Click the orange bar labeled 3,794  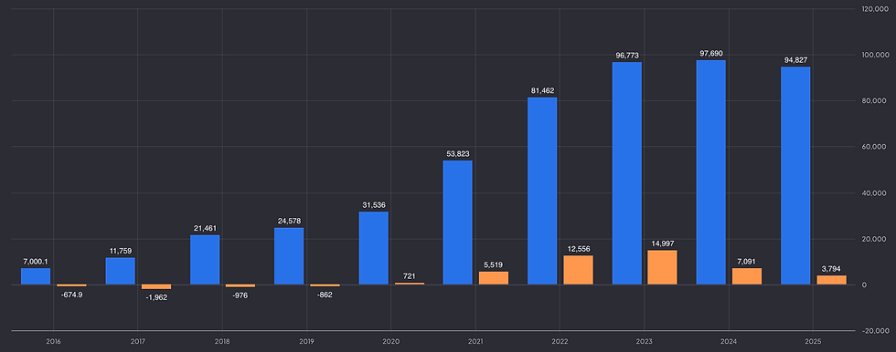point(831,280)
